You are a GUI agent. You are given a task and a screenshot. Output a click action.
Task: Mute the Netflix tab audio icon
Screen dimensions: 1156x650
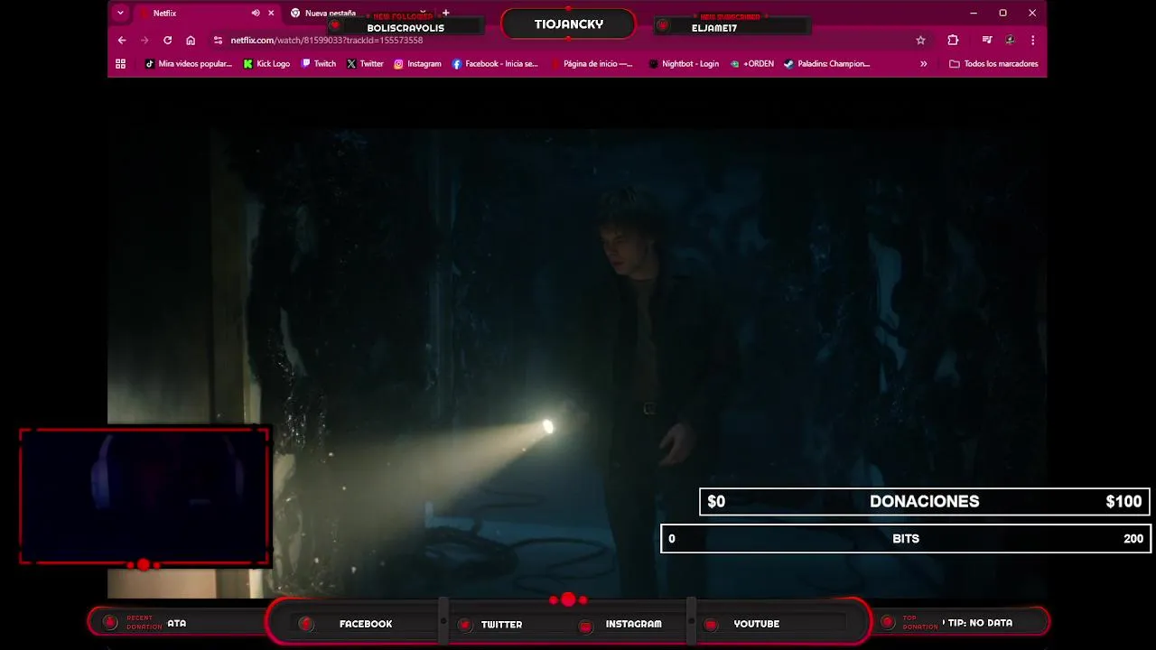pos(256,14)
